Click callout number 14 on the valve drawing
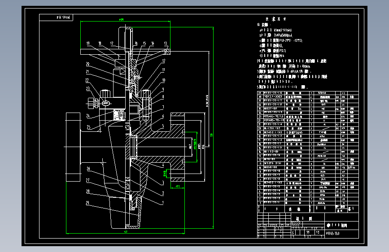This screenshot has height=252, width=389. pos(153,43)
